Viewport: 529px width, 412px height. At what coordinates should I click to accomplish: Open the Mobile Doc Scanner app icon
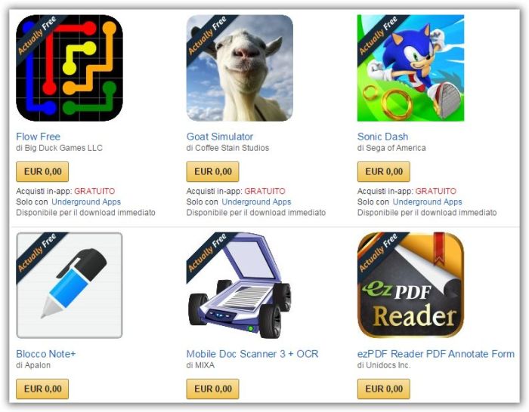(240, 285)
